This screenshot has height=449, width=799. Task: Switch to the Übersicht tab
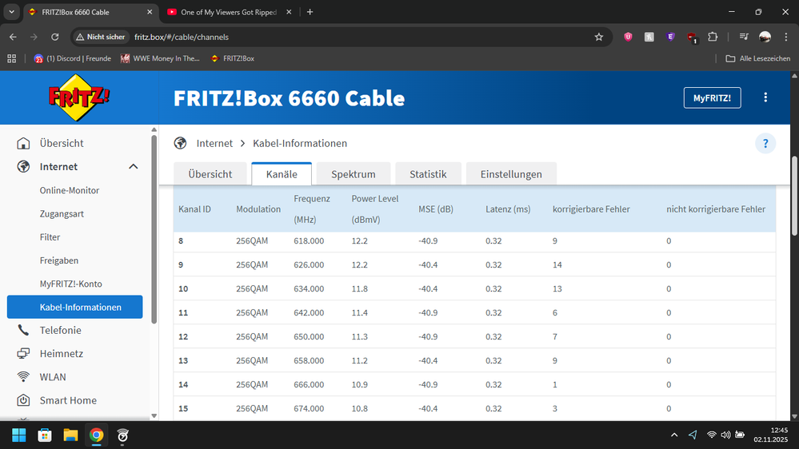click(210, 174)
